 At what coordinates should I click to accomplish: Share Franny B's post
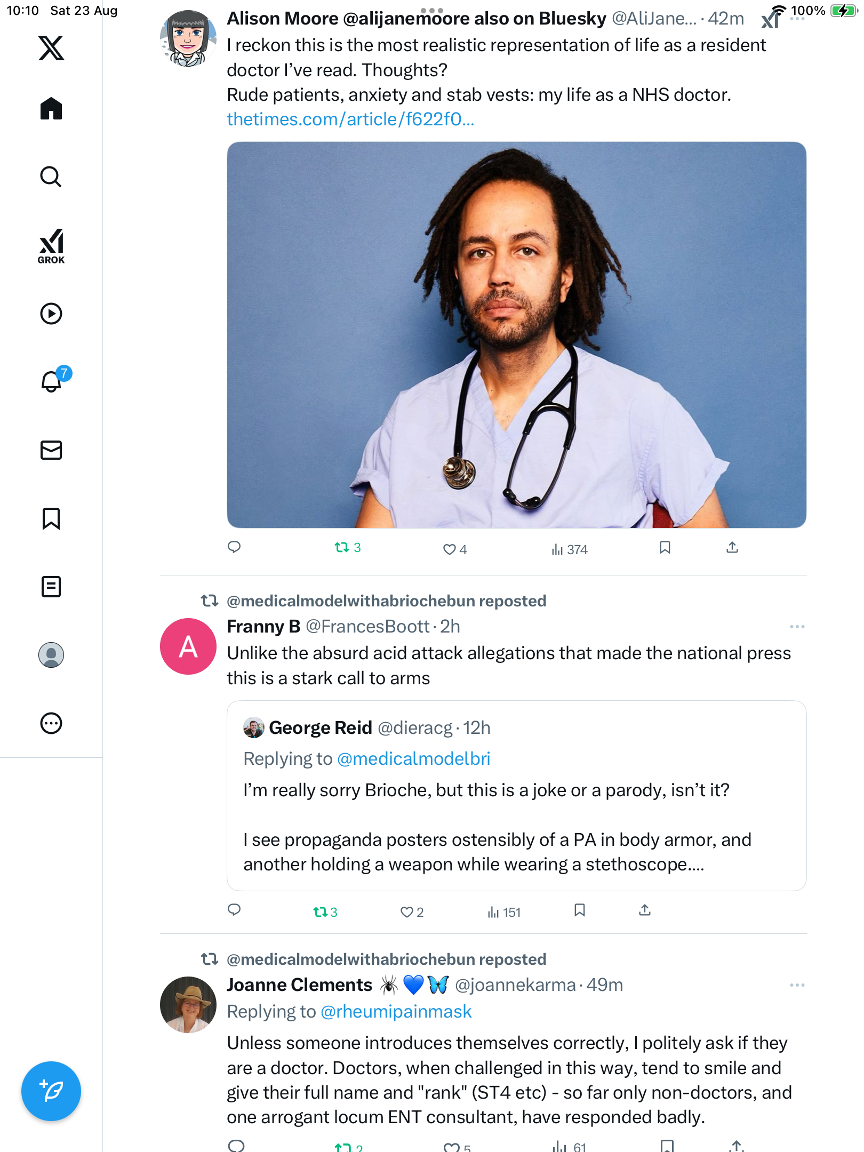(645, 910)
